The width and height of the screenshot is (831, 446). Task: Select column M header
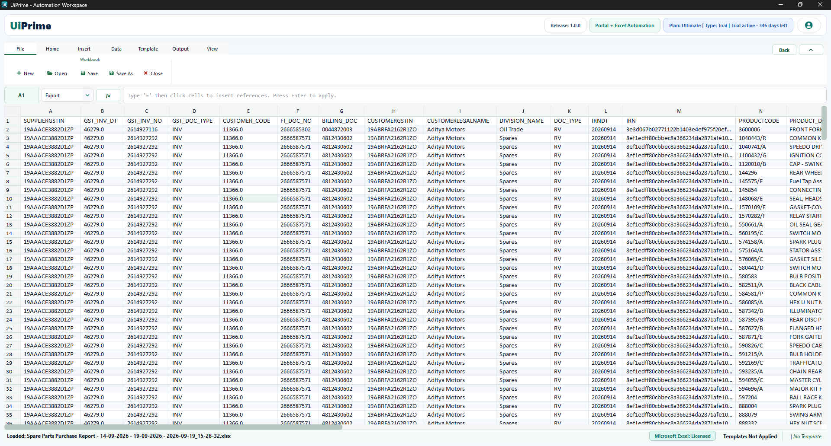click(679, 111)
